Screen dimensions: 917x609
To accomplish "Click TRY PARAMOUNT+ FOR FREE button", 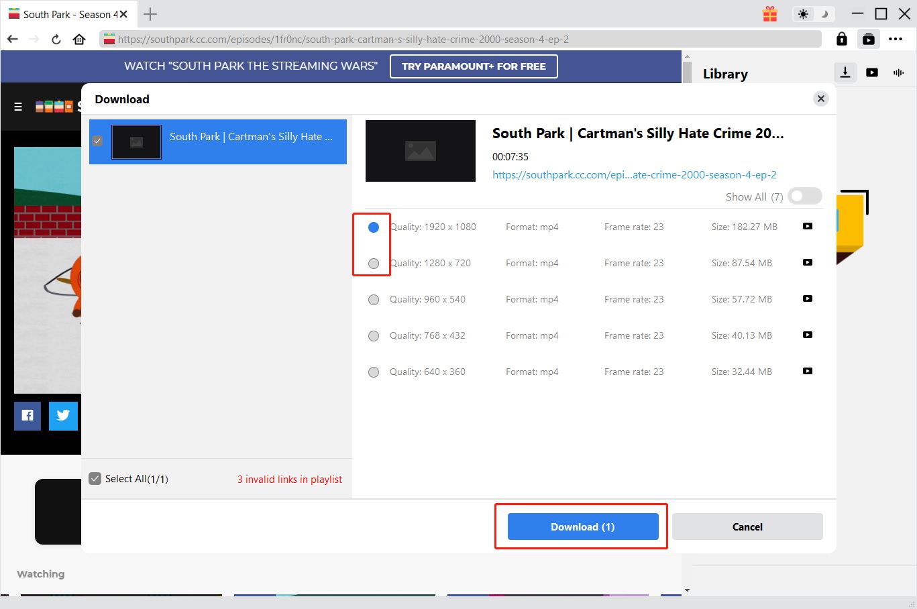I will coord(474,66).
